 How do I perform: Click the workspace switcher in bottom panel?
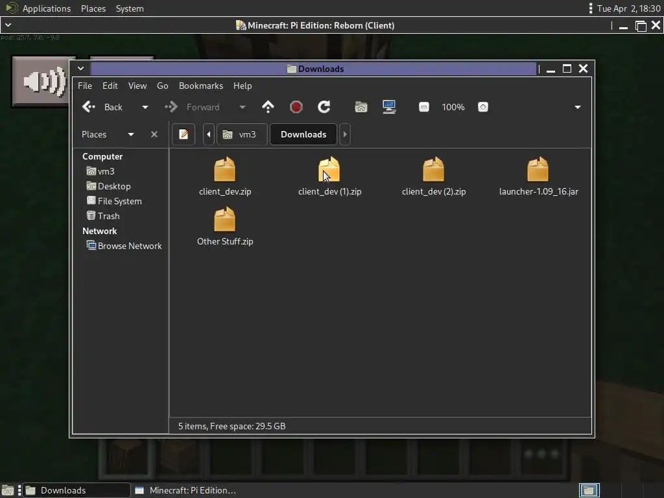(x=589, y=490)
